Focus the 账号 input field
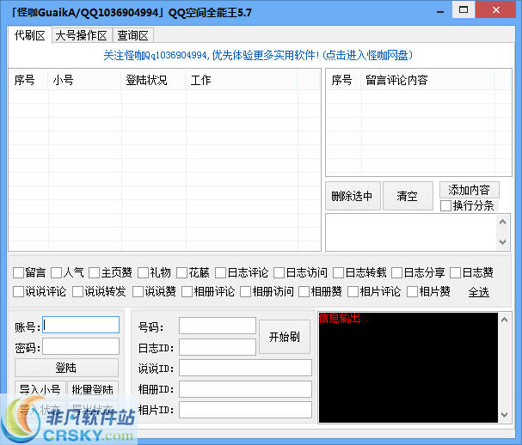The width and height of the screenshot is (522, 445). tap(81, 325)
